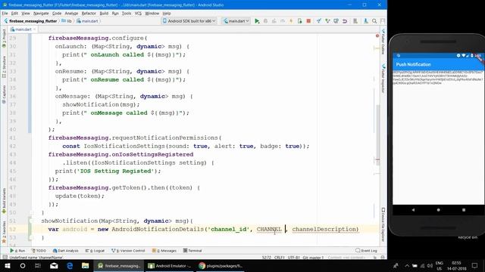
Task: Open the Flutter Inspector side panel
Action: point(383,79)
